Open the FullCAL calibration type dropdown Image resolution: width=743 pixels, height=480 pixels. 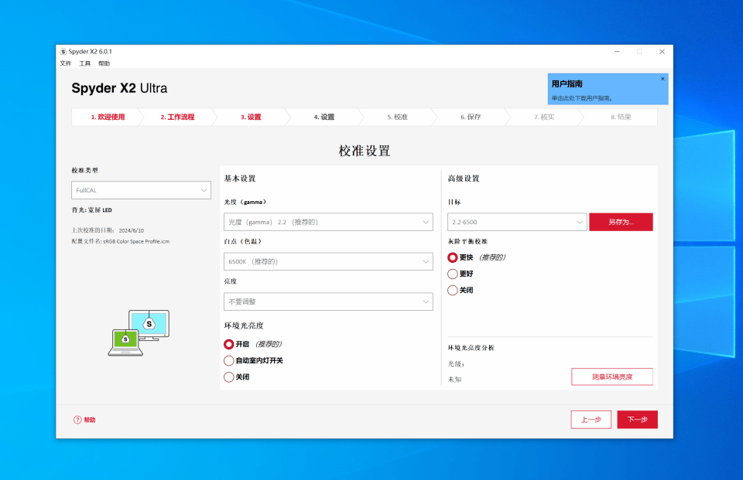coord(141,190)
